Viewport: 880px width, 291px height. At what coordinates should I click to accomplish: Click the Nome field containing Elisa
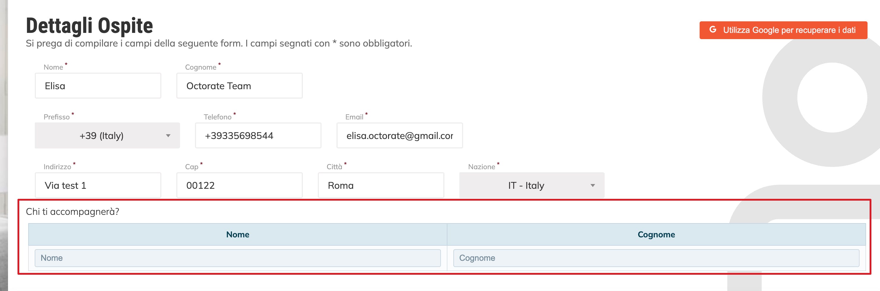click(98, 86)
